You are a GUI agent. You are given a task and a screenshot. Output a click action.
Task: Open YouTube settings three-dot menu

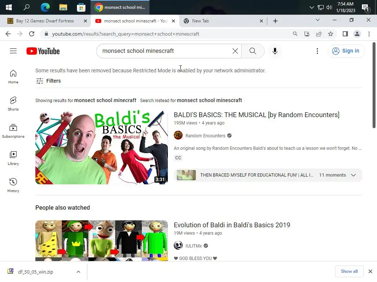317,51
